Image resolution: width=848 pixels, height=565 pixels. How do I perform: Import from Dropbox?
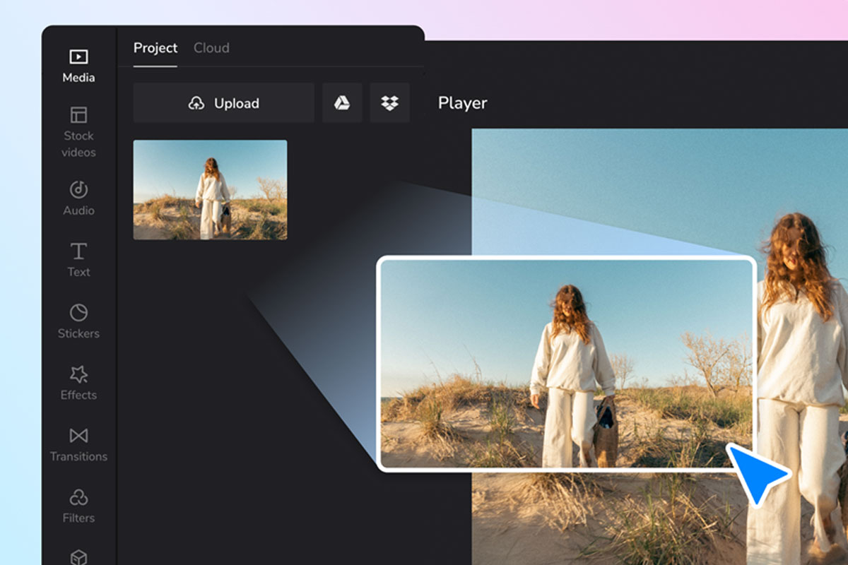coord(390,103)
